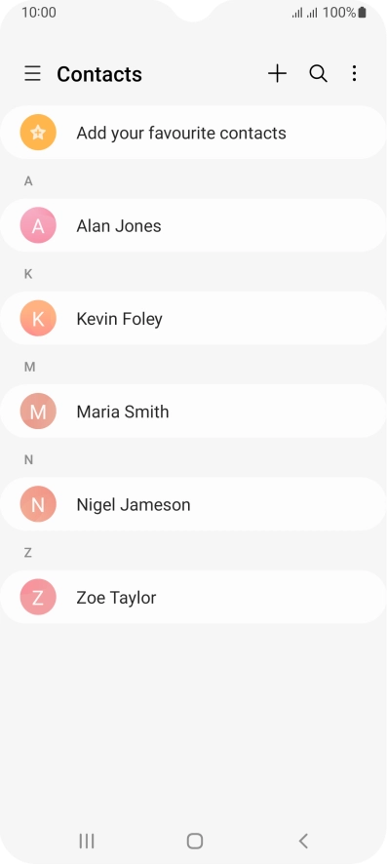Image resolution: width=387 pixels, height=864 pixels.
Task: Tap the battery status icon
Action: tap(363, 12)
